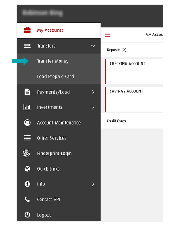Click the Payments/Load document icon
The image size is (173, 227).
27,92
